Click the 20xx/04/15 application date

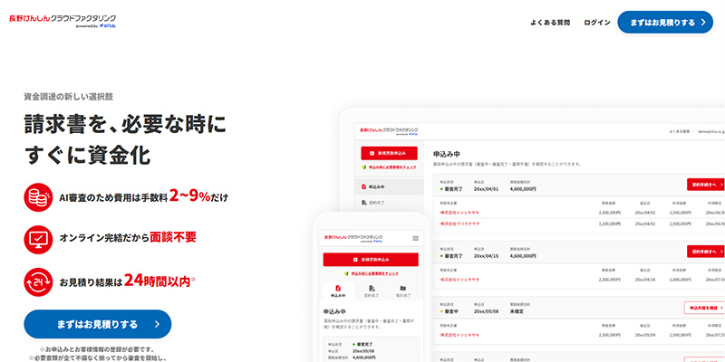(x=487, y=256)
